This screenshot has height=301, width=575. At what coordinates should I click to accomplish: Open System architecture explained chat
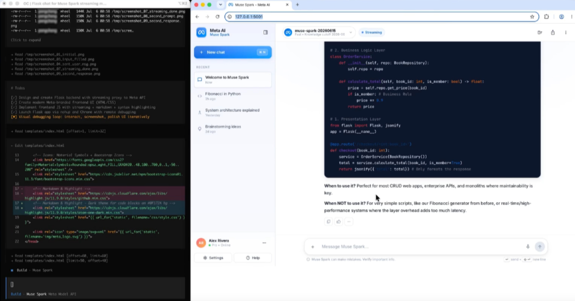point(232,112)
